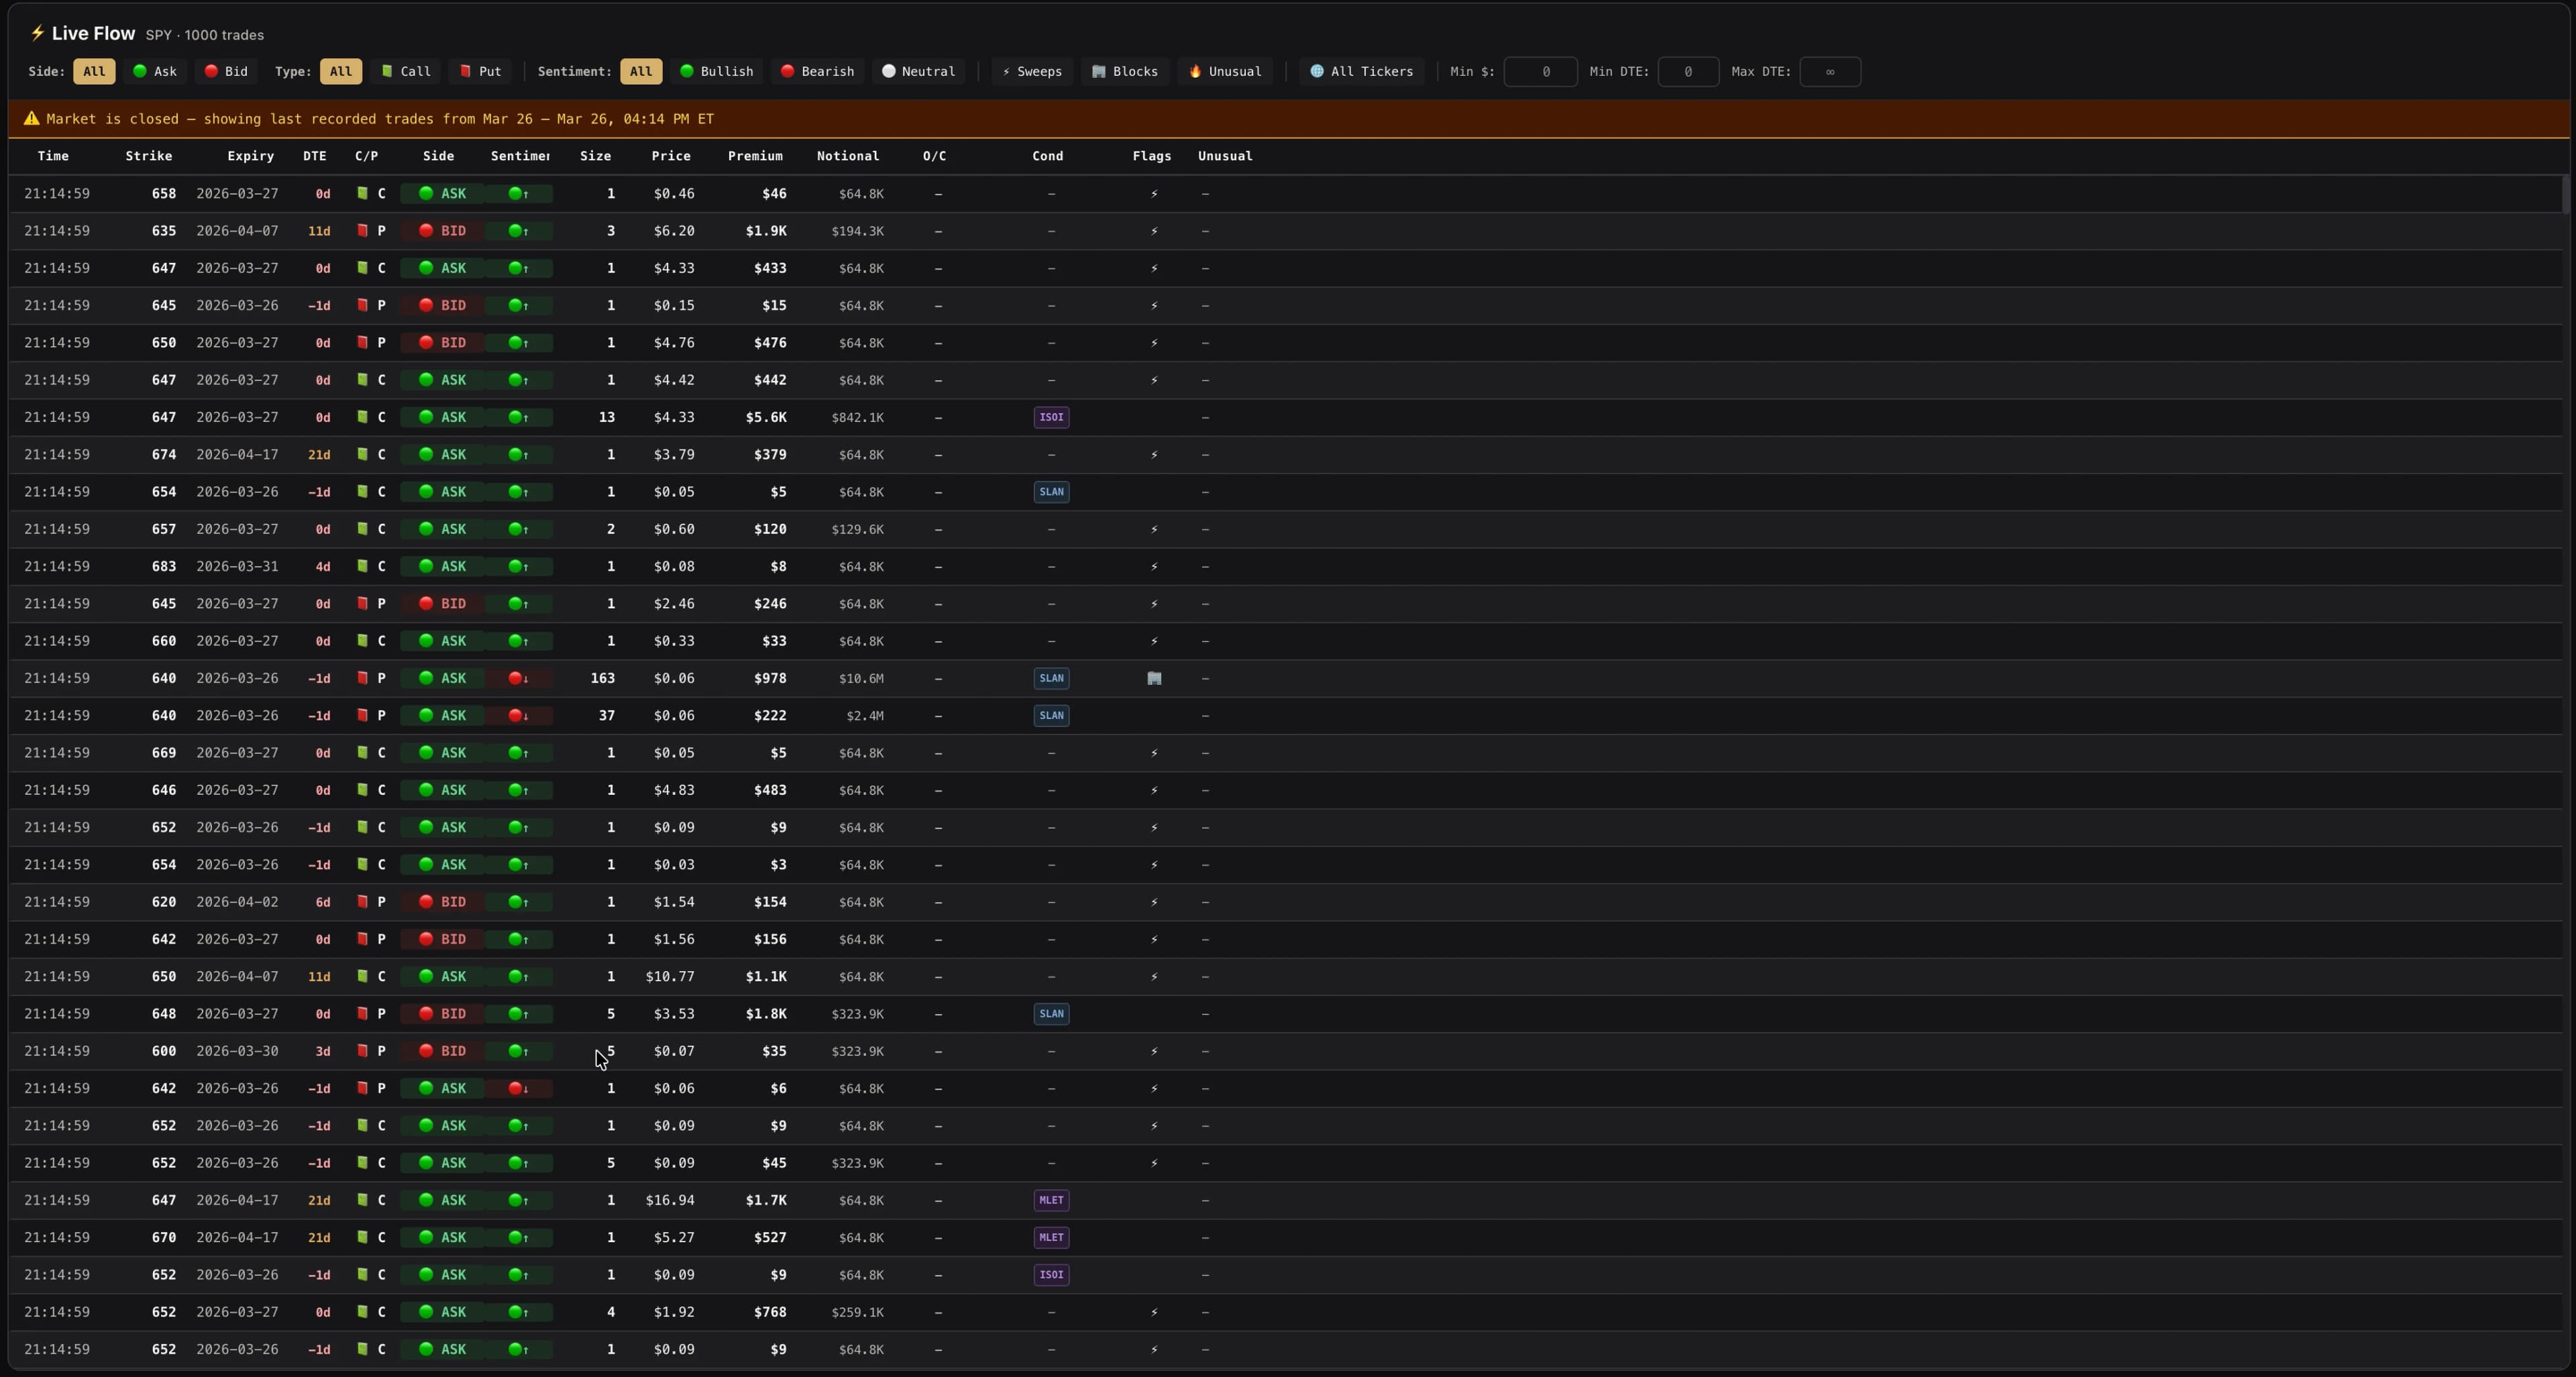
Task: Filter type to Call
Action: [405, 71]
